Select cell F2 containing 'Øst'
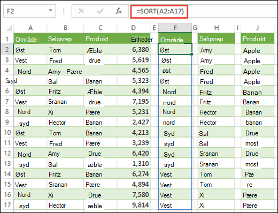Screen dimensions: 278x213 coord(175,49)
